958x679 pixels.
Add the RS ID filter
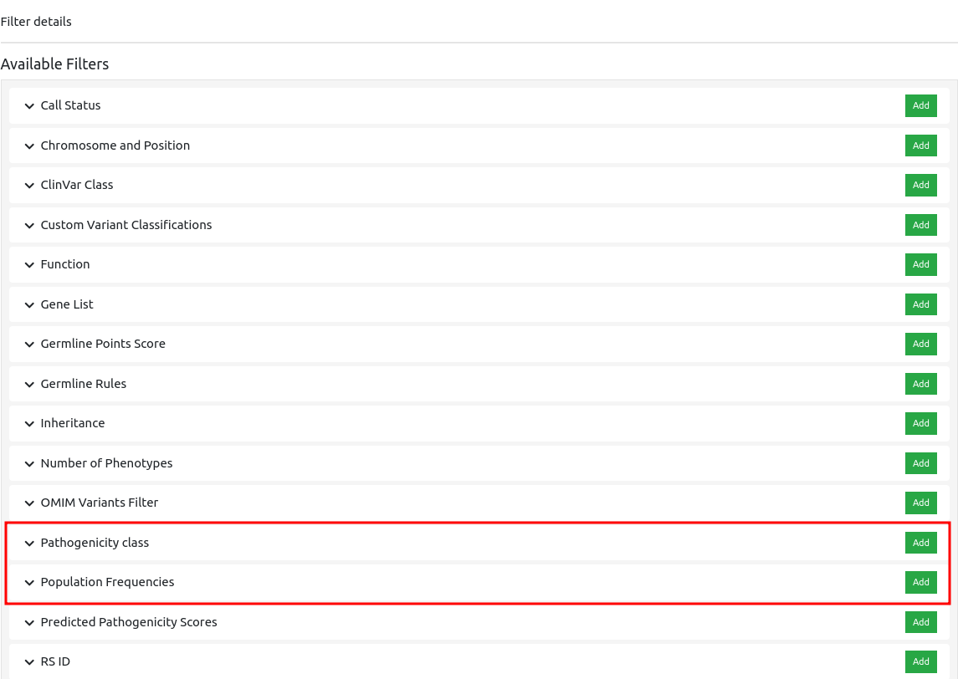(920, 661)
